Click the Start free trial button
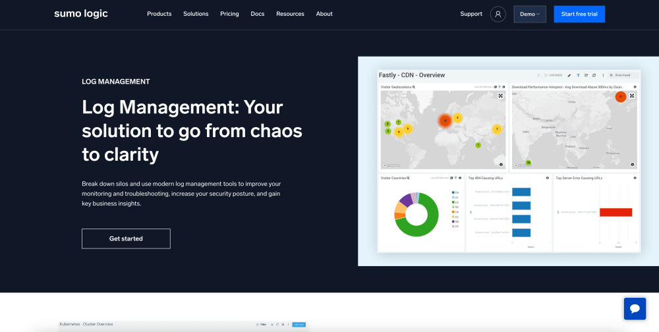659x332 pixels. [579, 14]
